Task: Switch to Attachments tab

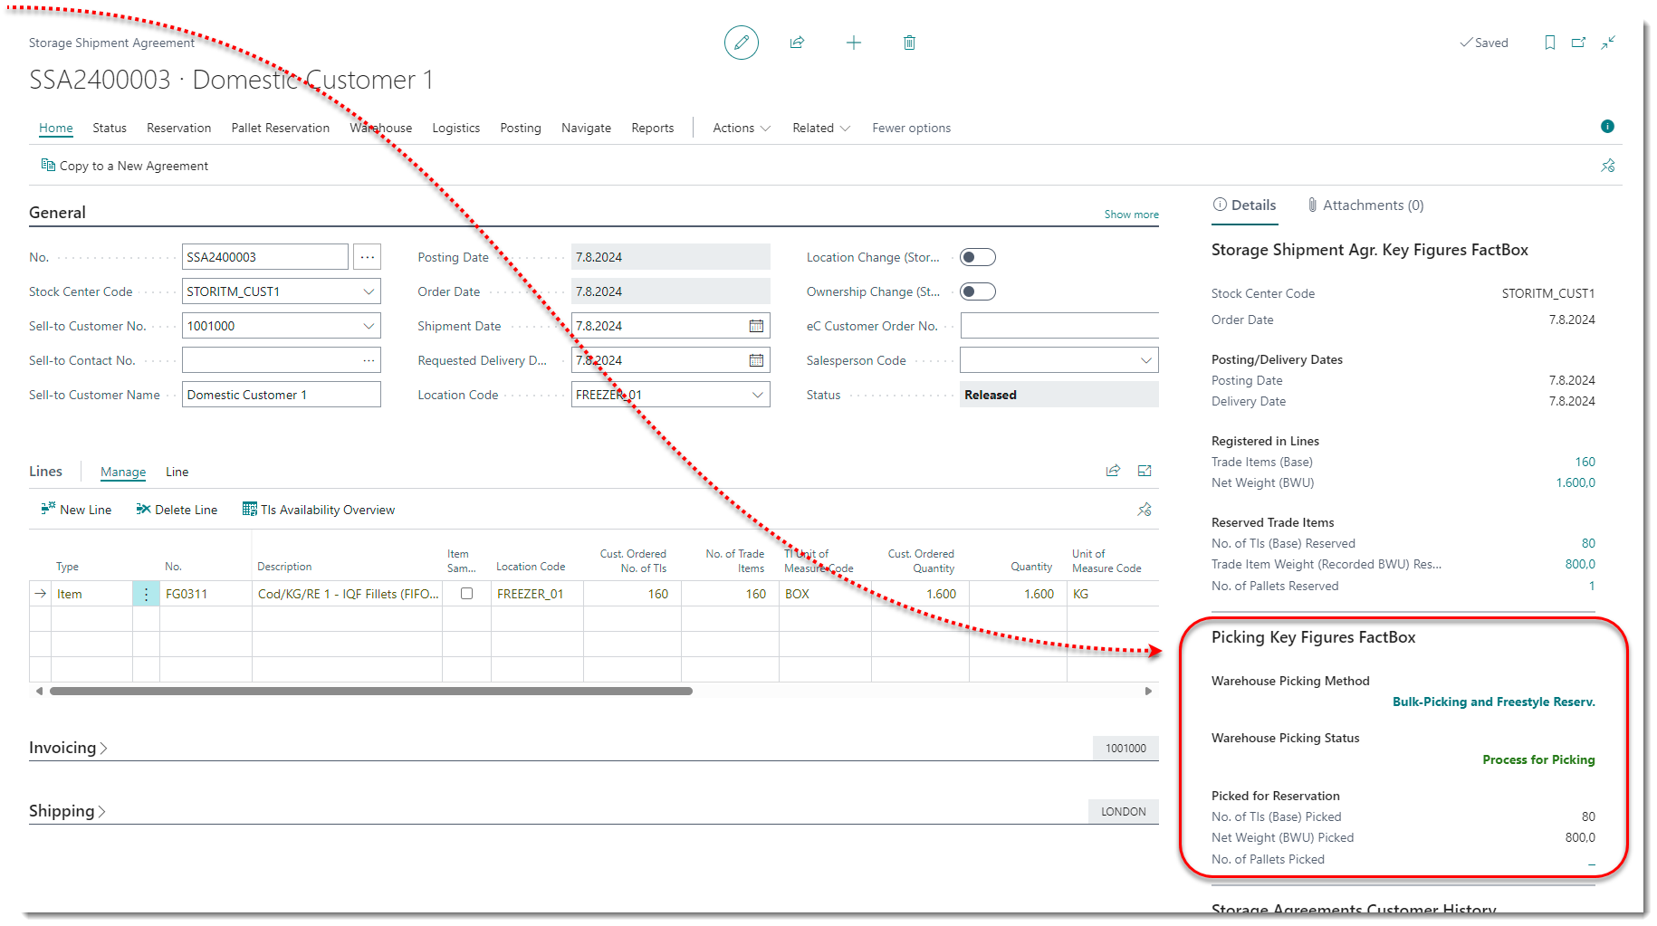Action: pos(1365,205)
